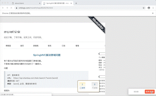
Task: Go to 首页 in blog navigation
Action: pyautogui.click(x=22, y=46)
